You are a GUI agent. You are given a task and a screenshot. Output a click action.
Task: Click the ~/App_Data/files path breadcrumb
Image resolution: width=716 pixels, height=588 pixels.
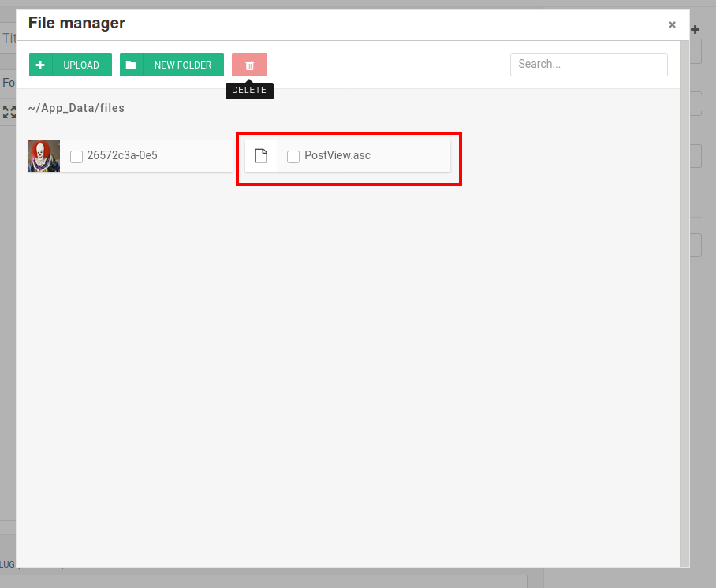(76, 108)
